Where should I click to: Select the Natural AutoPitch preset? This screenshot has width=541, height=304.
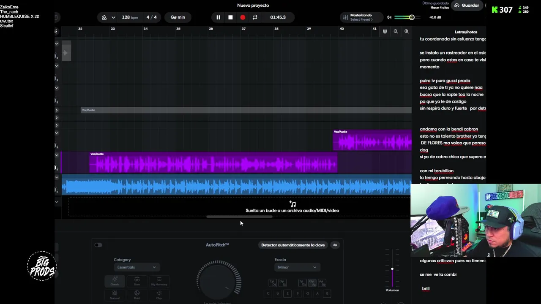115,295
